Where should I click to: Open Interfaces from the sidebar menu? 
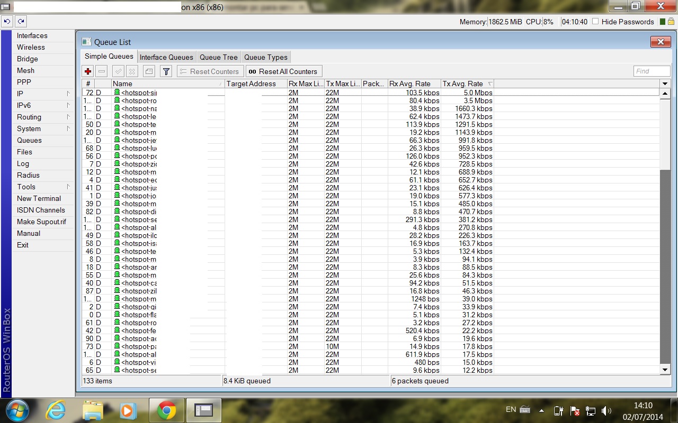click(32, 35)
